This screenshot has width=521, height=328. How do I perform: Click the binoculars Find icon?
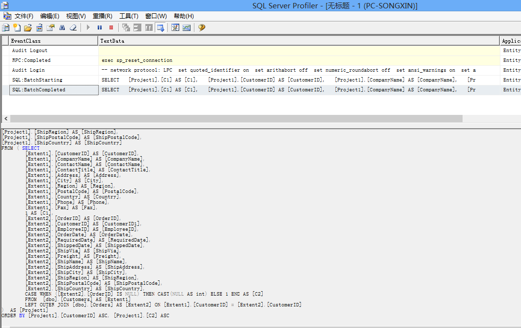click(x=62, y=27)
